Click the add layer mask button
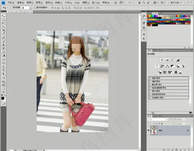 172,150
